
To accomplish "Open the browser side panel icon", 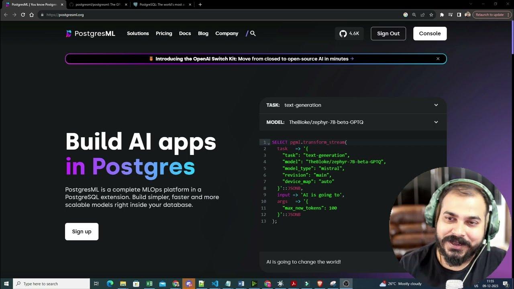I will tap(459, 15).
